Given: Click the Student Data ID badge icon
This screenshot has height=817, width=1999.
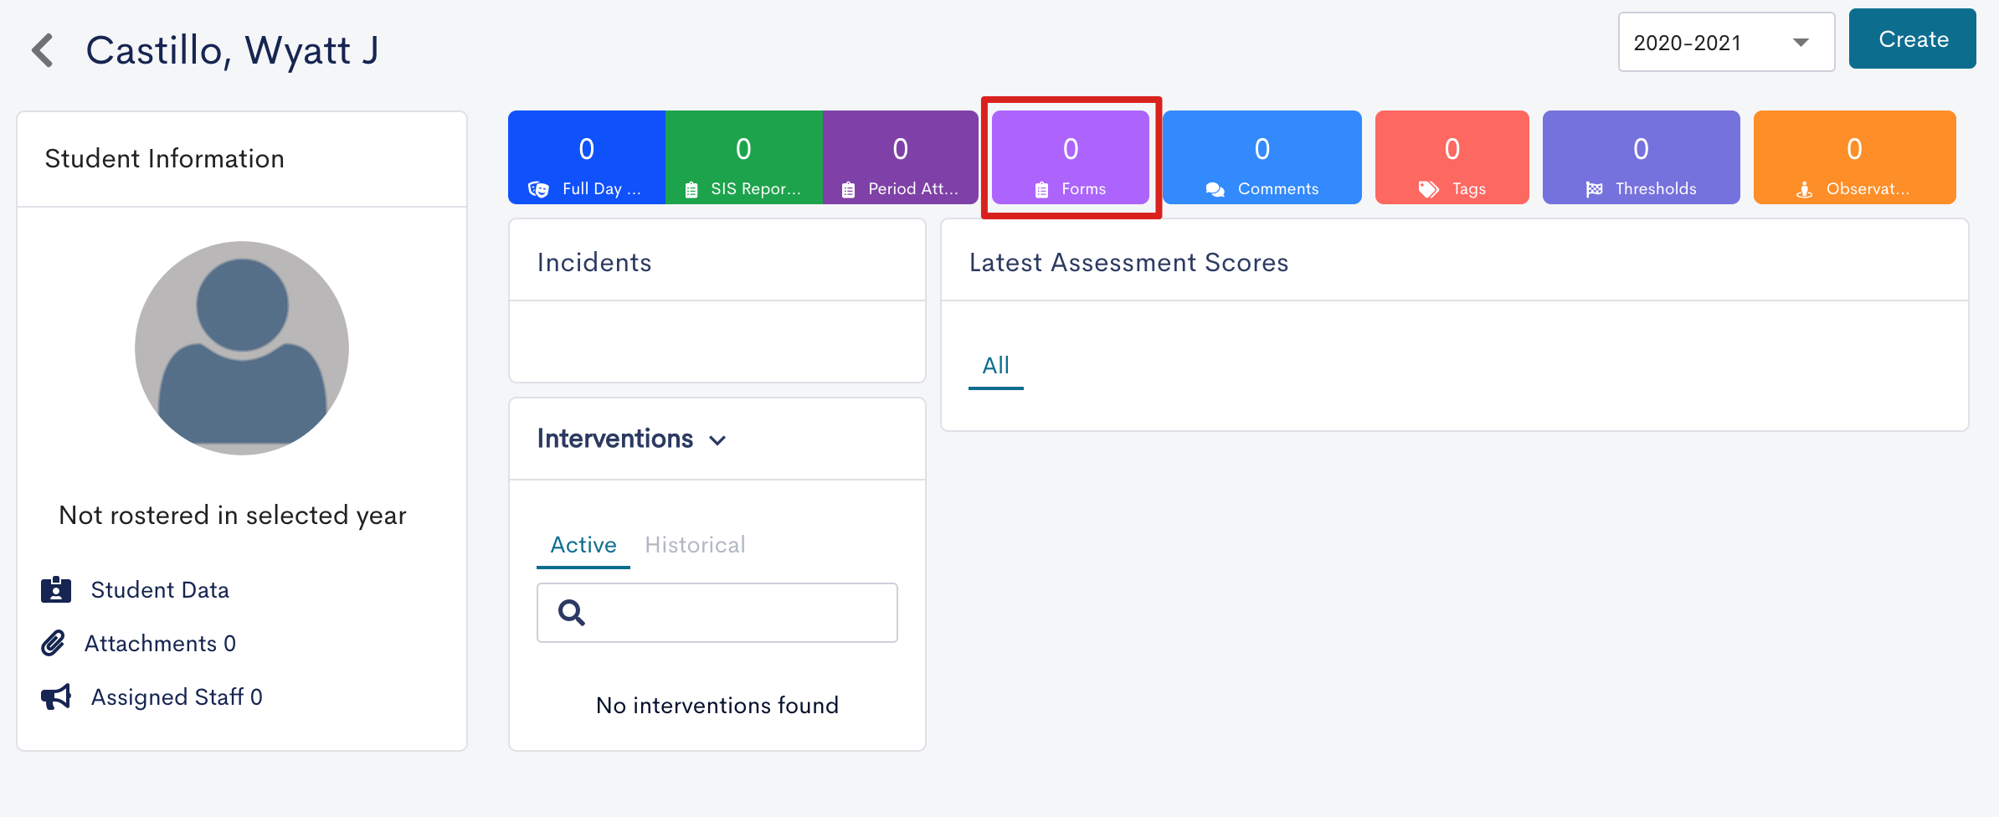Looking at the screenshot, I should 56,589.
